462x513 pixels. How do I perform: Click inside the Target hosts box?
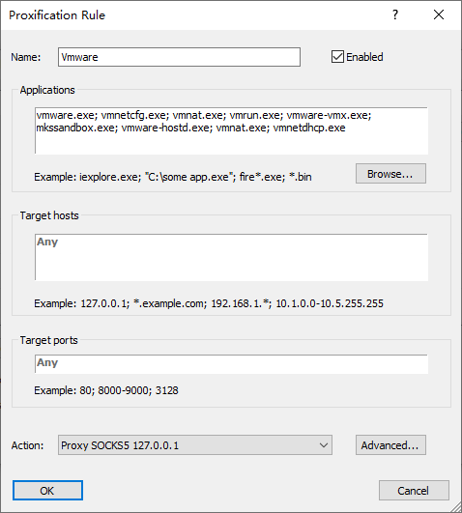[232, 257]
